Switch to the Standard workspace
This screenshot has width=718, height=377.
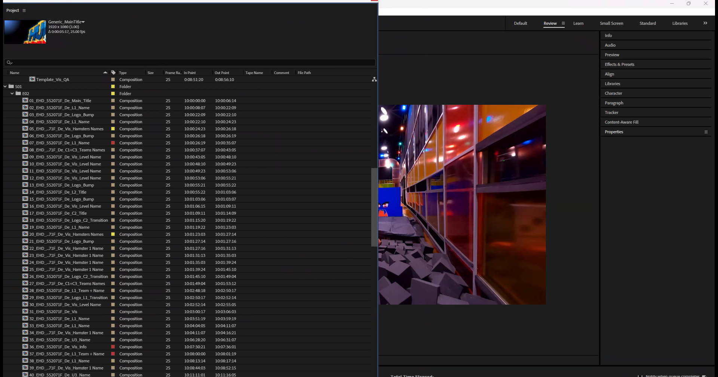(647, 23)
